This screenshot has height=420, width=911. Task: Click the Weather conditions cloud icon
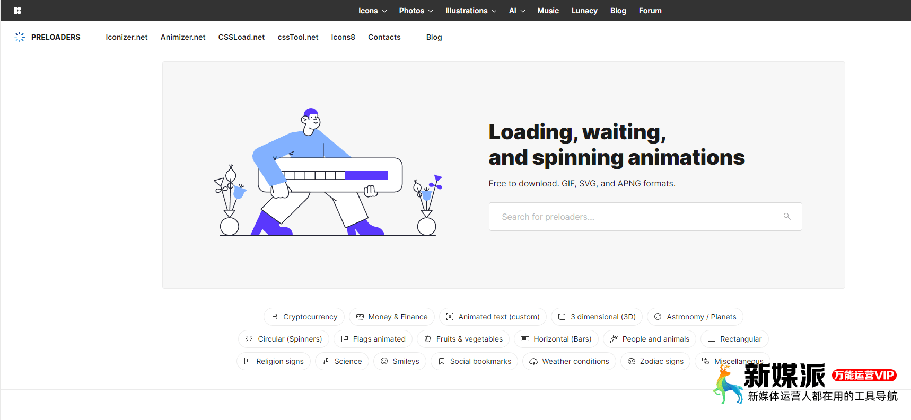tap(533, 361)
